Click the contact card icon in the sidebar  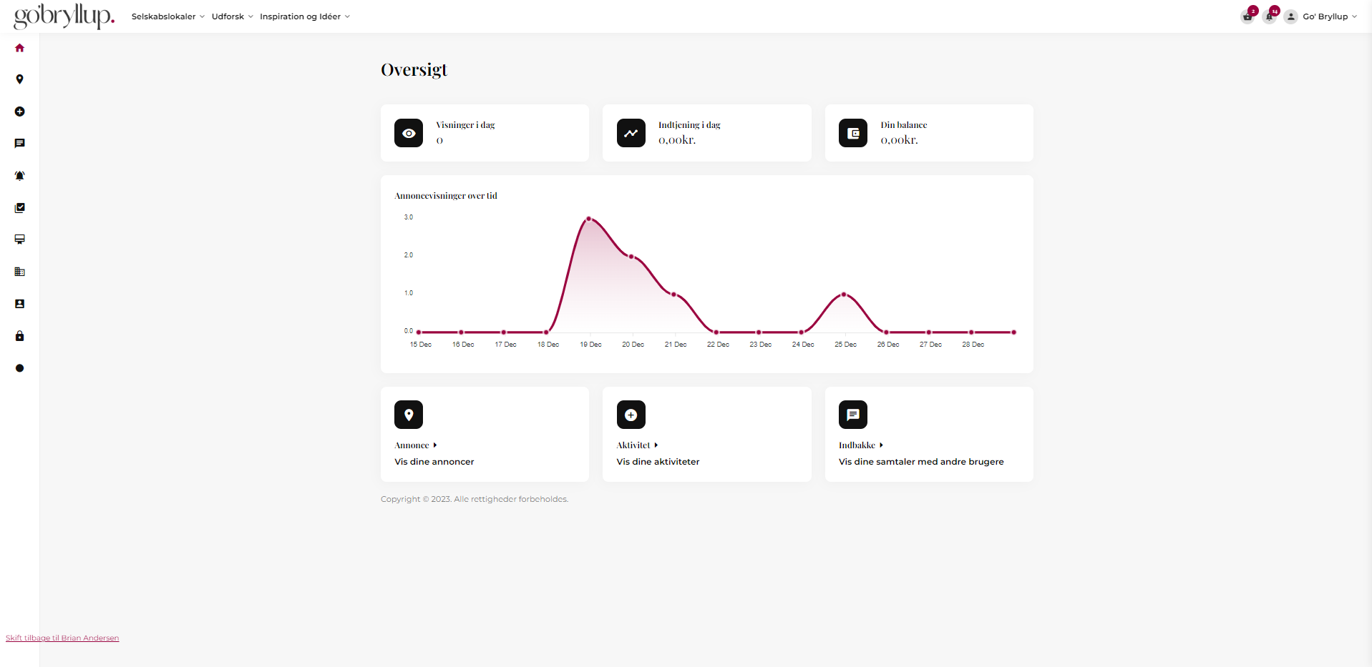click(19, 304)
